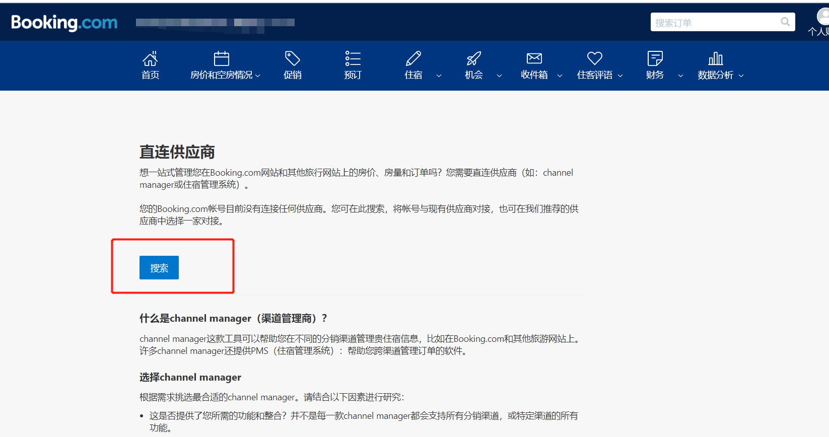Image resolution: width=829 pixels, height=437 pixels.
Task: Click the guest reviews heart icon
Action: point(595,59)
